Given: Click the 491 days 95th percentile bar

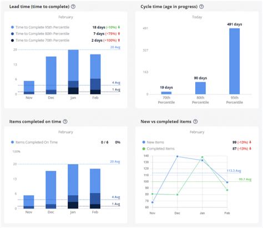Looking at the screenshot, I should click(x=235, y=61).
